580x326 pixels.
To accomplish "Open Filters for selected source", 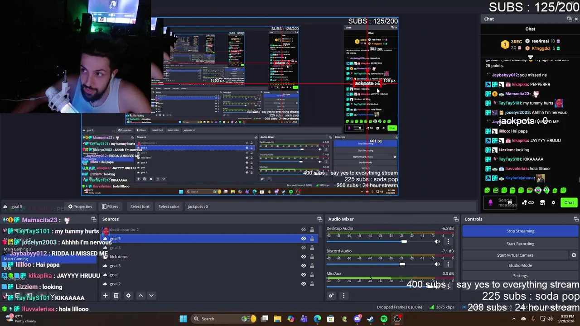I will tap(110, 206).
